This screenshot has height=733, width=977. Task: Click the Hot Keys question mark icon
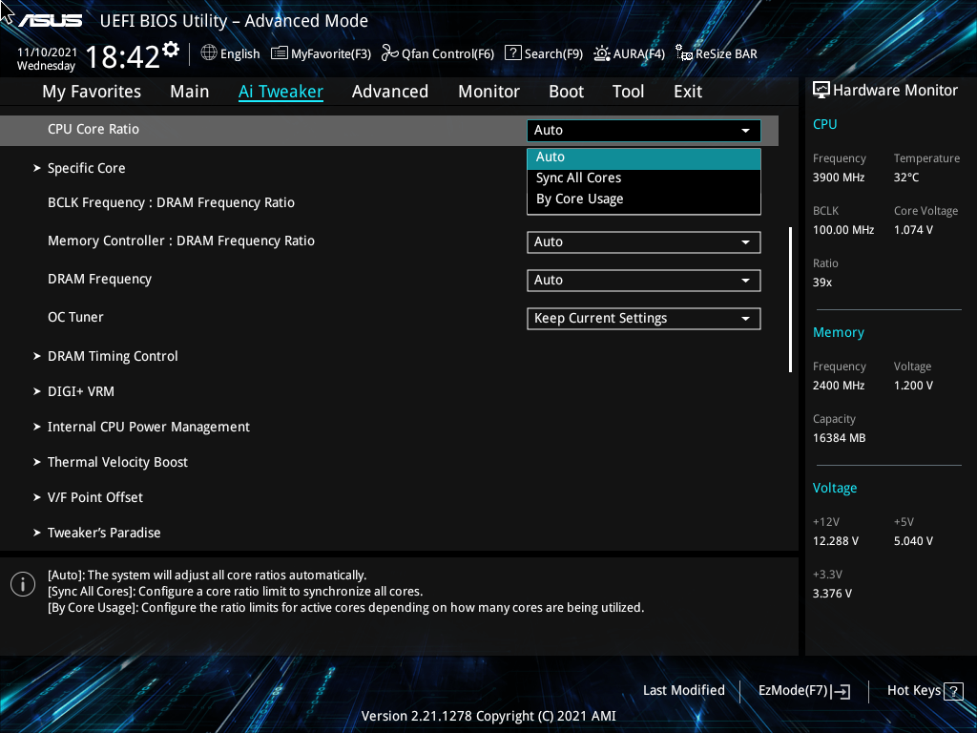pyautogui.click(x=953, y=691)
